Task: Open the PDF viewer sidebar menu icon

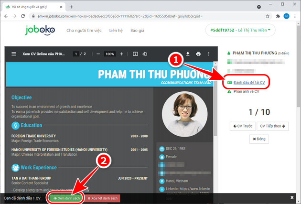Action: pos(13,54)
